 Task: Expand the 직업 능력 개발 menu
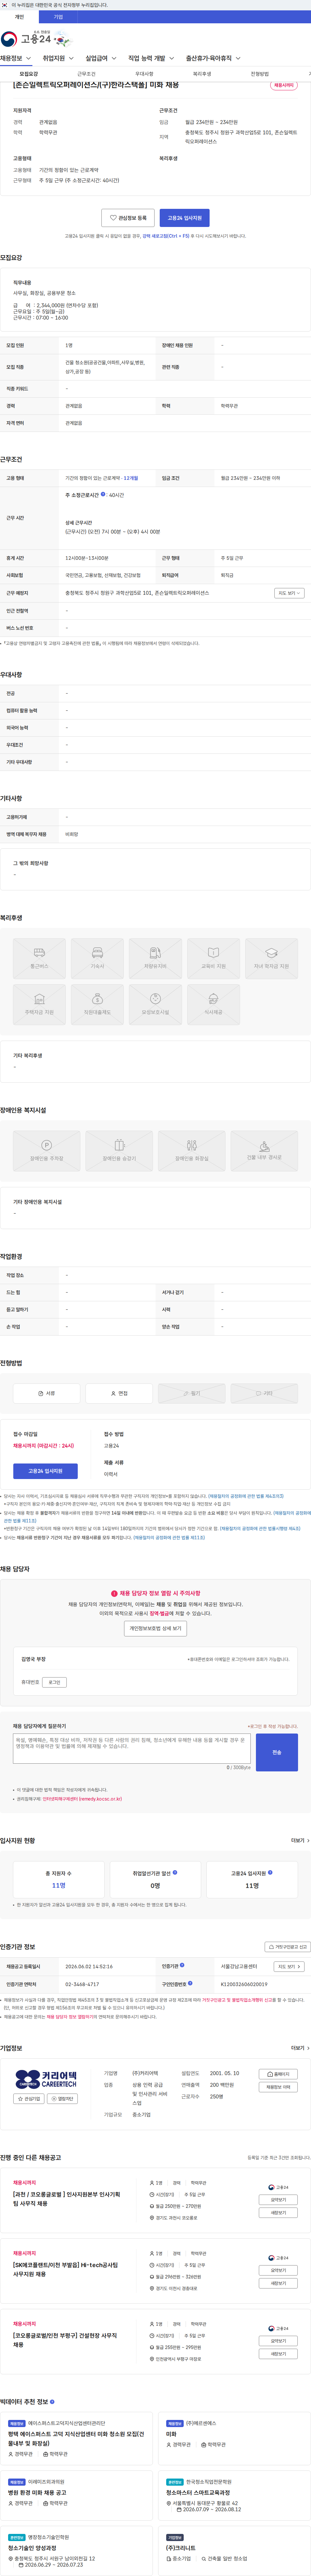tap(151, 58)
